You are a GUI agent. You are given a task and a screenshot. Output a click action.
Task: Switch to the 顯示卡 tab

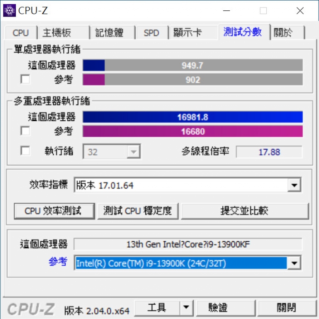click(194, 32)
